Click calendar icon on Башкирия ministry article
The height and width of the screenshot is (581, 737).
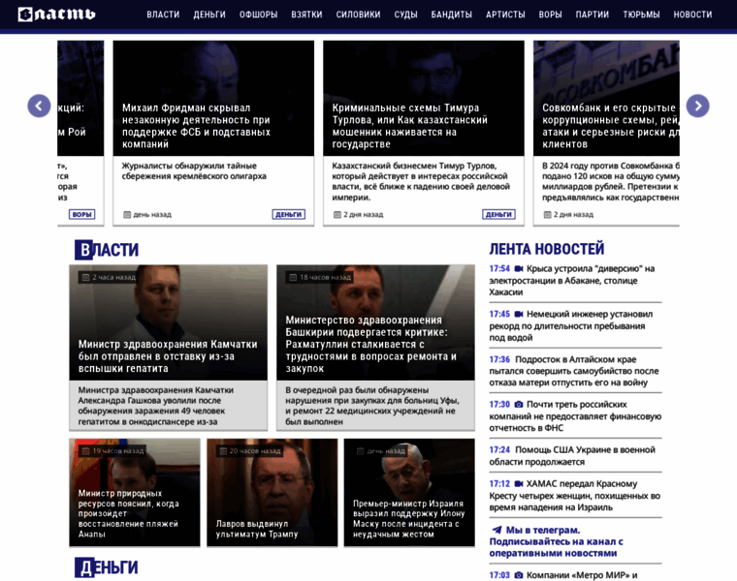point(292,277)
